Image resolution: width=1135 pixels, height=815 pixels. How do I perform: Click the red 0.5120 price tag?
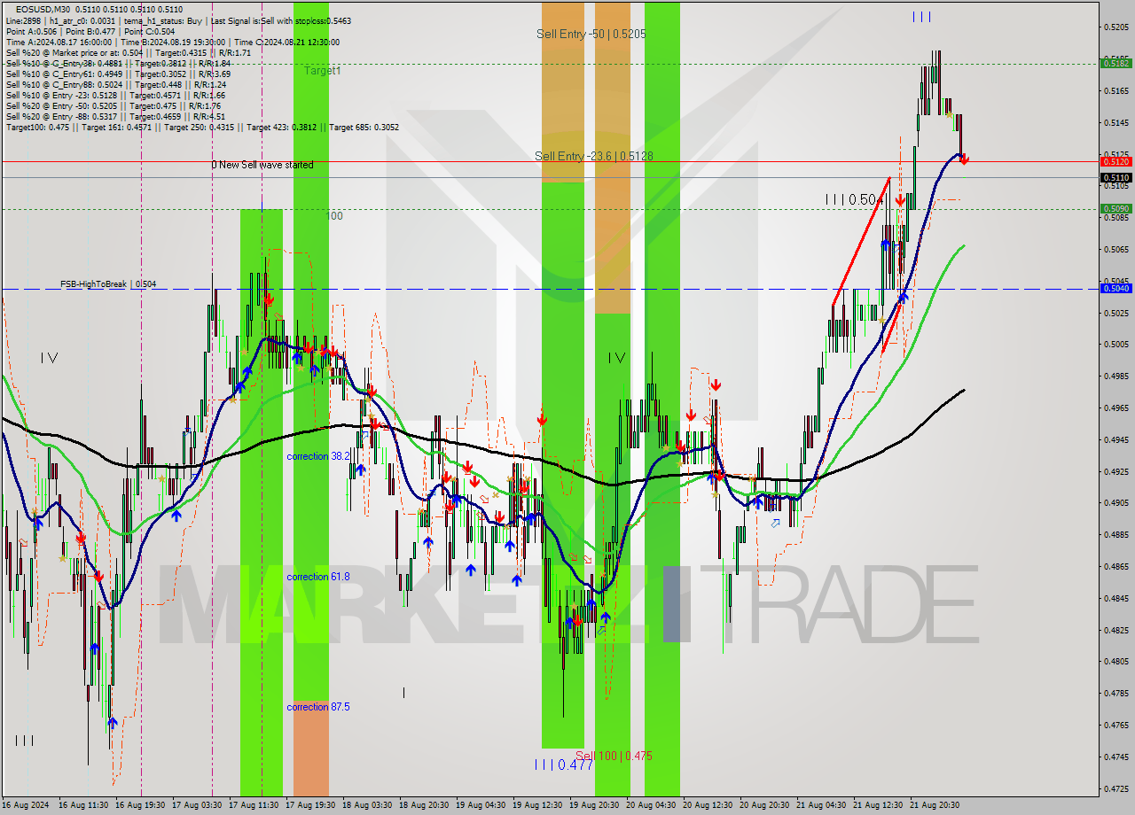(x=1115, y=161)
